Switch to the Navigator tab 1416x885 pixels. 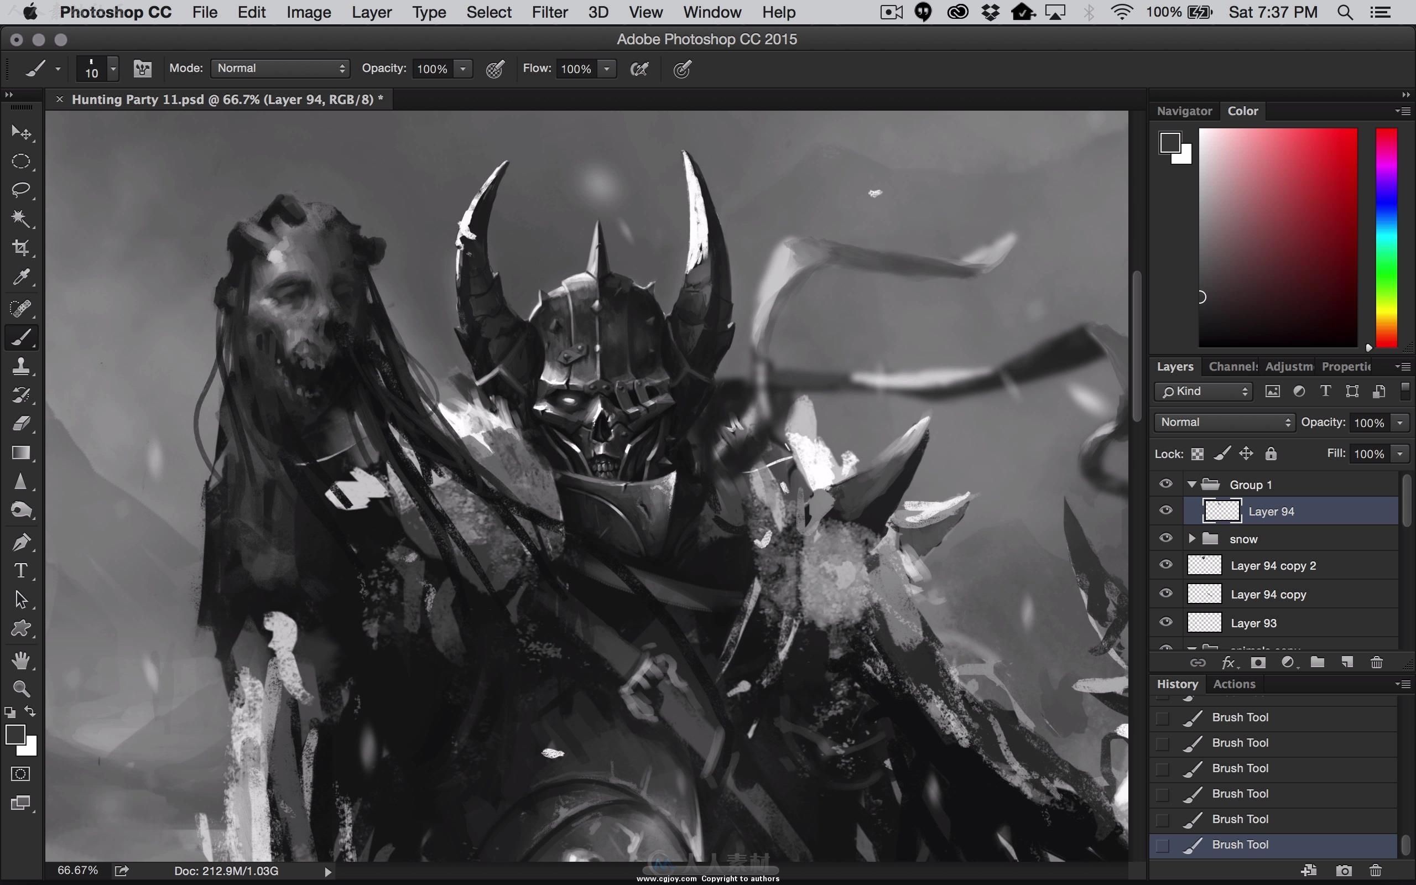(x=1184, y=111)
